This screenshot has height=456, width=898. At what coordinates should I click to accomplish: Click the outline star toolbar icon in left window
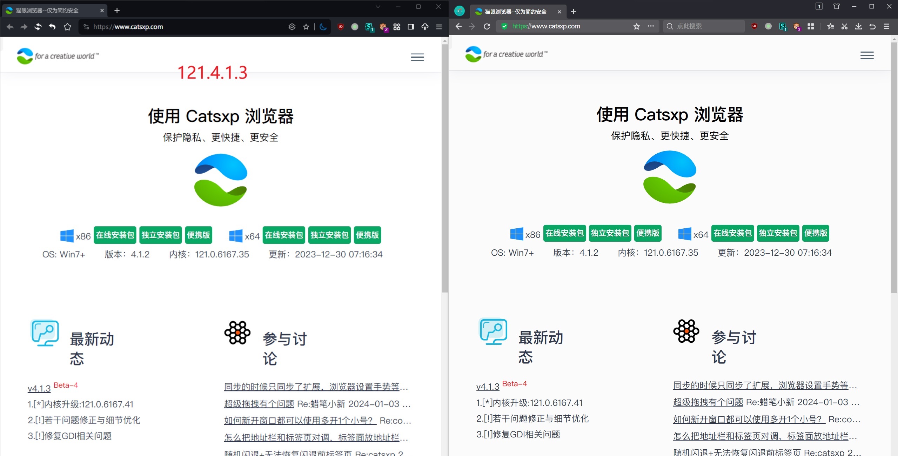[x=67, y=27]
